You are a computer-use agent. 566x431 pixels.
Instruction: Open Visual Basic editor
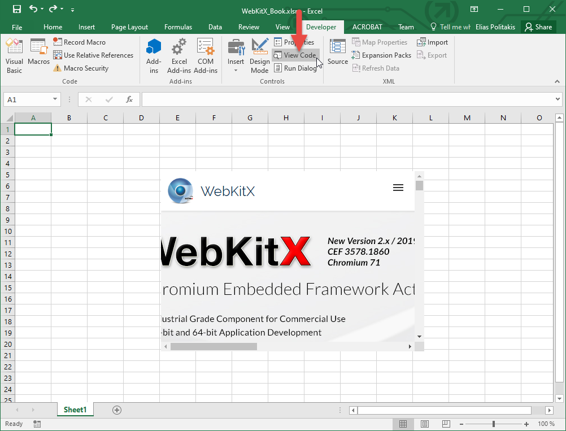(14, 56)
